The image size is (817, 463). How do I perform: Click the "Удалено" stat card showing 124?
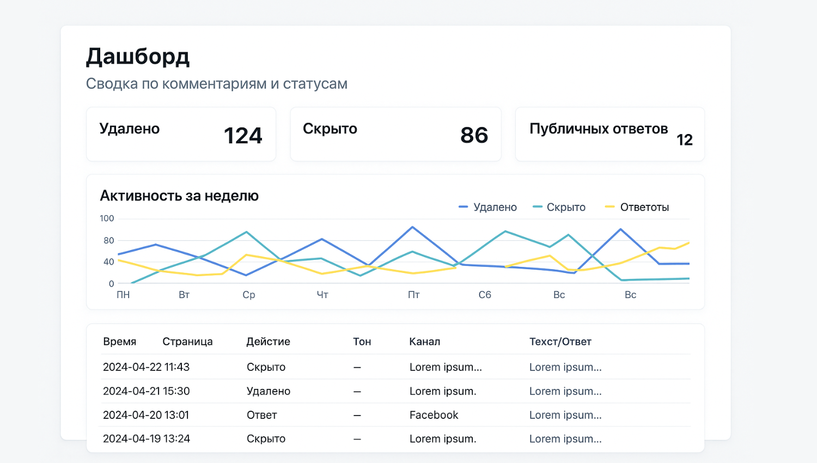[181, 134]
